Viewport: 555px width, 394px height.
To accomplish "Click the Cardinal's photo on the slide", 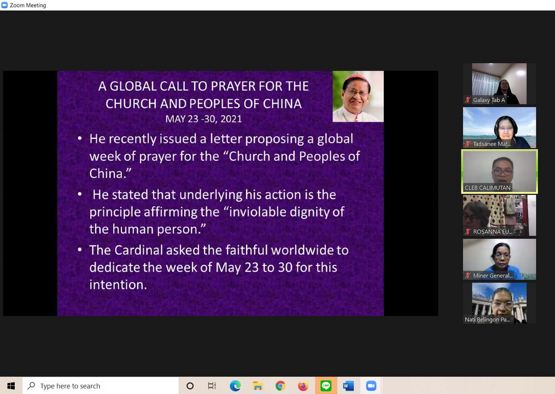I will click(x=358, y=96).
